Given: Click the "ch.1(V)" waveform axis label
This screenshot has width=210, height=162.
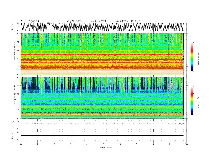Looking at the screenshot, I should coord(12,27).
